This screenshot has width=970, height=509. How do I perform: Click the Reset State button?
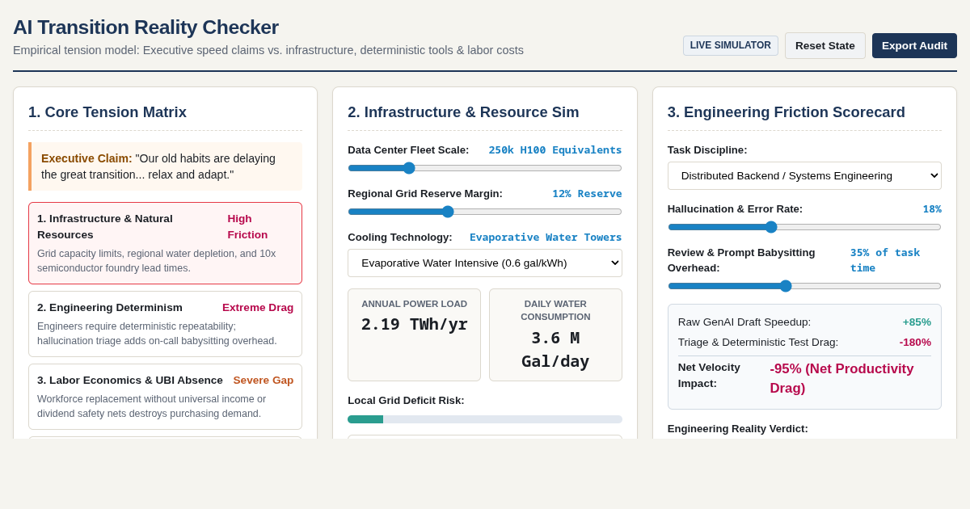point(824,45)
